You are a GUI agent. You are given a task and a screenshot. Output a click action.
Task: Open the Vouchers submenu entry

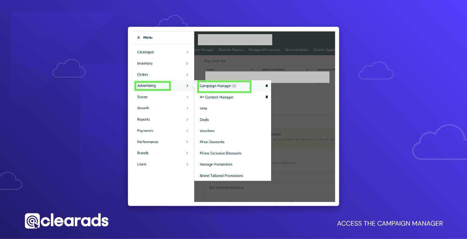[x=207, y=131]
